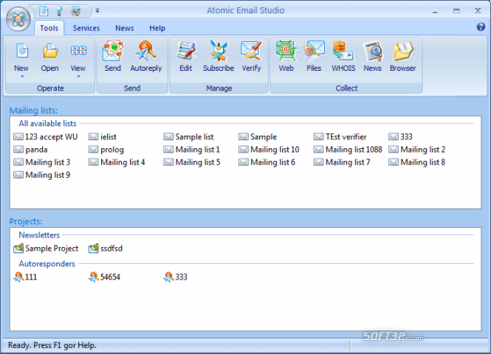Select the 'prolog' mailing list
Screen dimensions: 491x354
tap(106, 150)
